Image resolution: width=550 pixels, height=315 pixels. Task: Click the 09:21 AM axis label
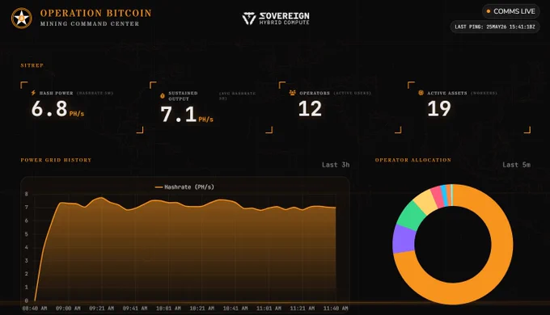click(101, 309)
